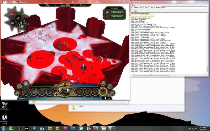
Task: Click the hero's green health bar
Action: pyautogui.click(x=44, y=85)
